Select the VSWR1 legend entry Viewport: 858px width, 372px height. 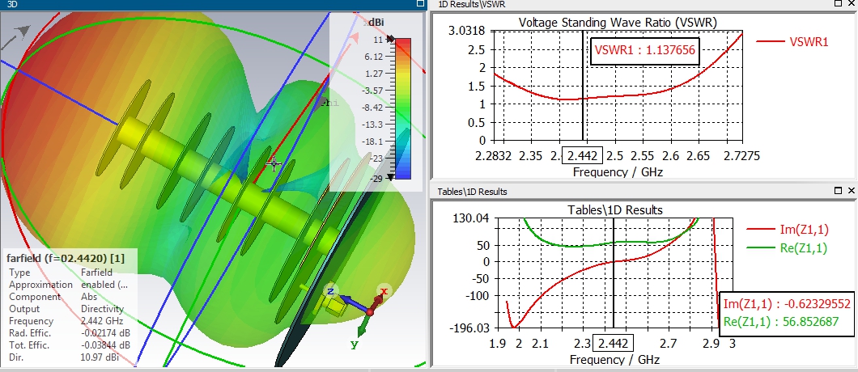tap(792, 41)
